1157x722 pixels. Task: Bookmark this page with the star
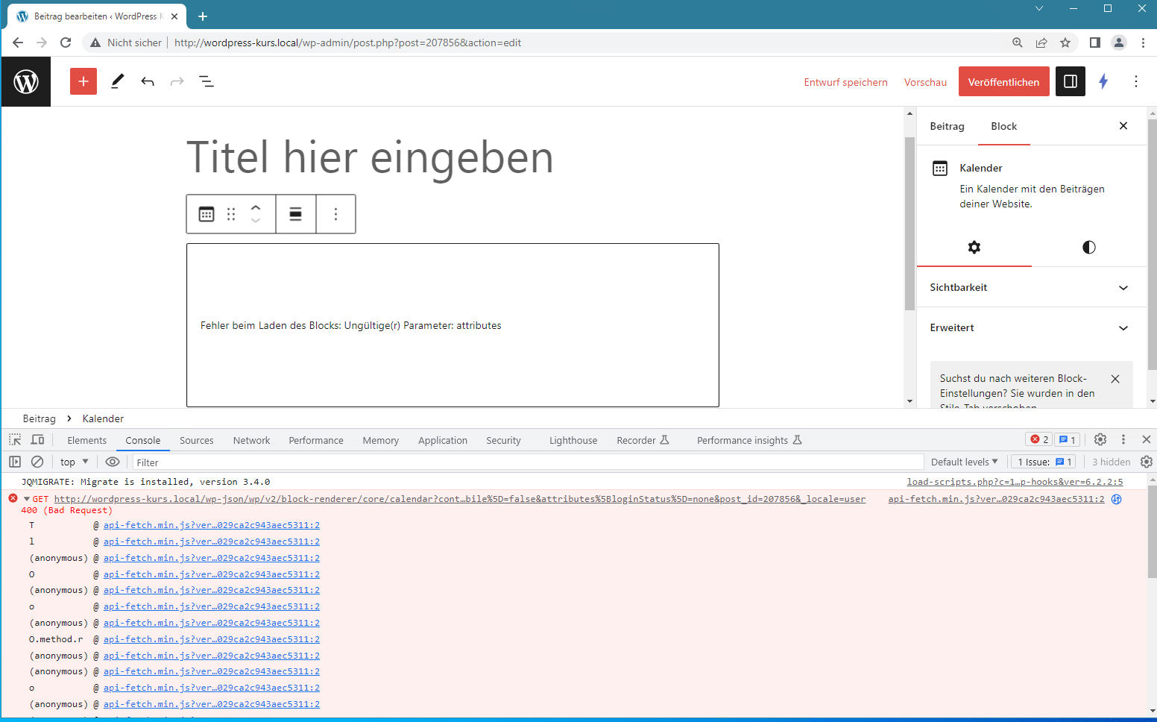[1065, 43]
